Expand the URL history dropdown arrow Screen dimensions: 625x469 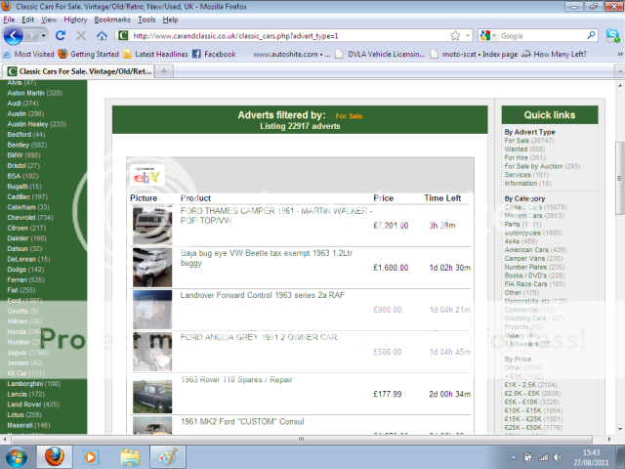468,35
